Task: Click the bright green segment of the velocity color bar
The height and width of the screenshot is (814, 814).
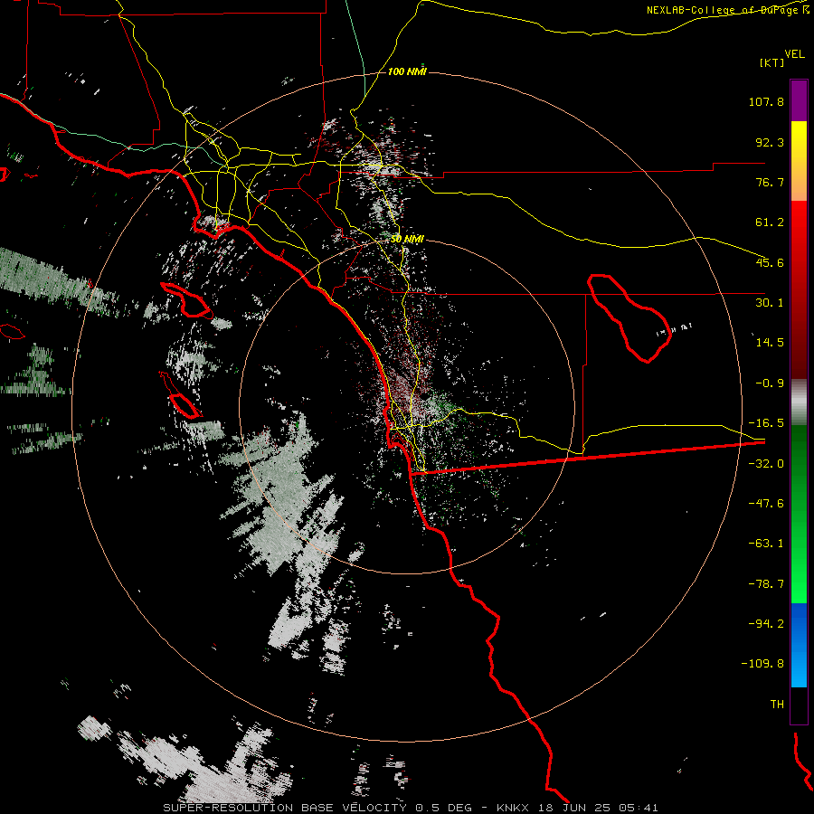Action: point(799,514)
